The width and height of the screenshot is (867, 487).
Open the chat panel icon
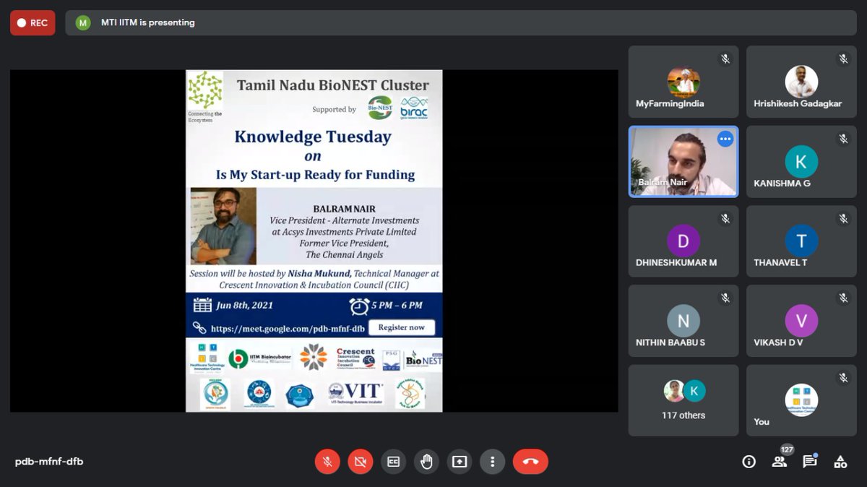point(810,462)
